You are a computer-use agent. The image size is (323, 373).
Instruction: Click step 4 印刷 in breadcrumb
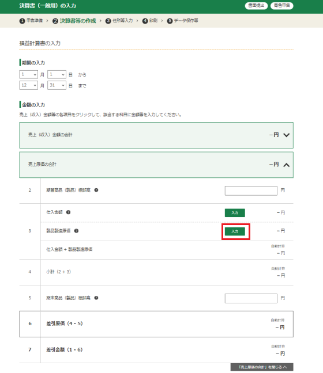[x=150, y=21]
